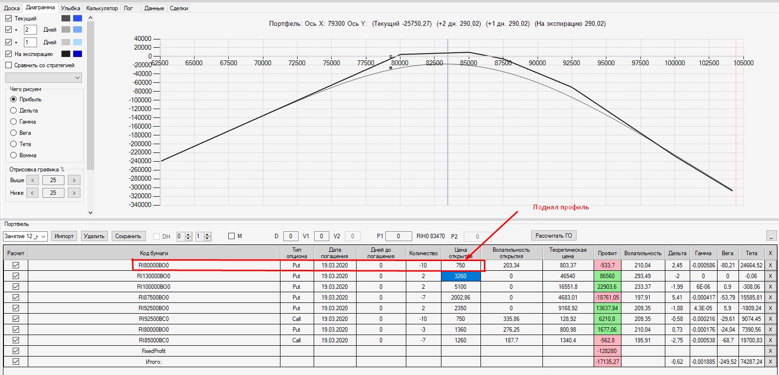Delete the RI92500BC0 Call row with X
779x375 pixels.
(770, 319)
